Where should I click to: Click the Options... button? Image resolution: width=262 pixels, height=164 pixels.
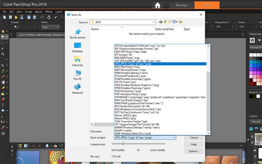coord(194,151)
